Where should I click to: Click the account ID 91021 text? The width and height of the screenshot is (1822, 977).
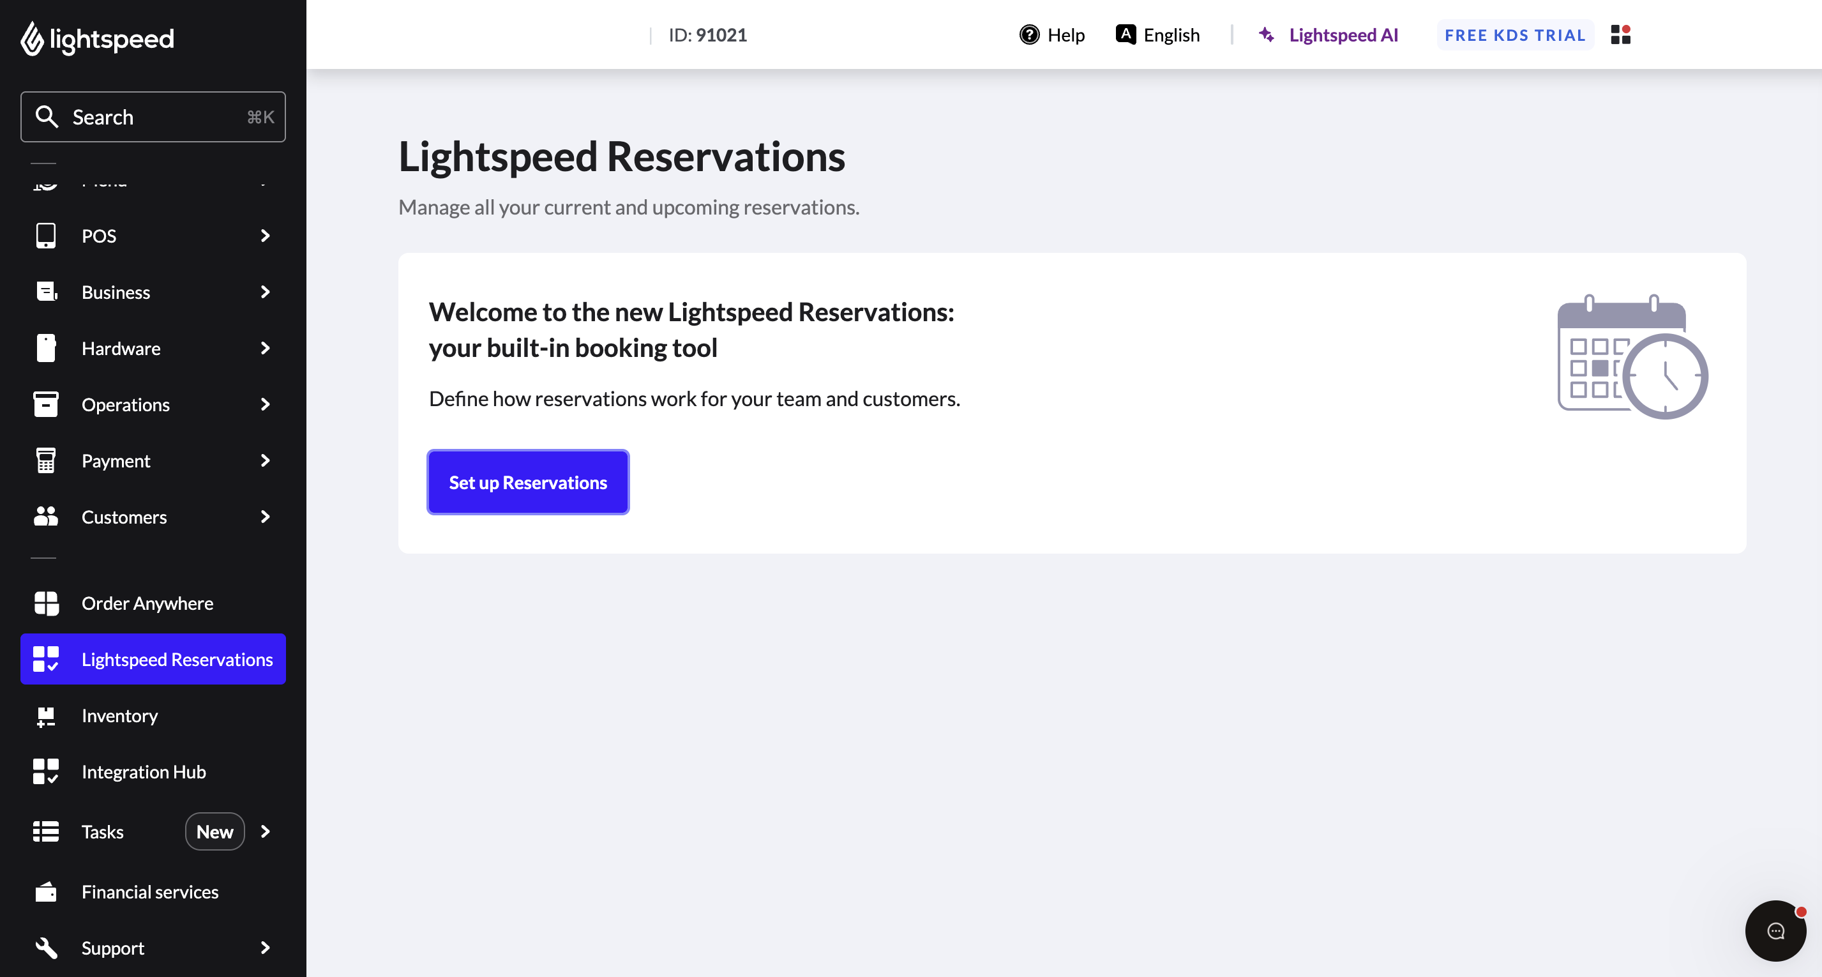(x=708, y=34)
